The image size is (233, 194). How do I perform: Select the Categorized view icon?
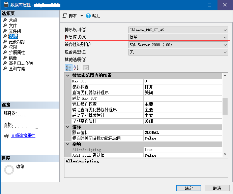click(x=68, y=68)
